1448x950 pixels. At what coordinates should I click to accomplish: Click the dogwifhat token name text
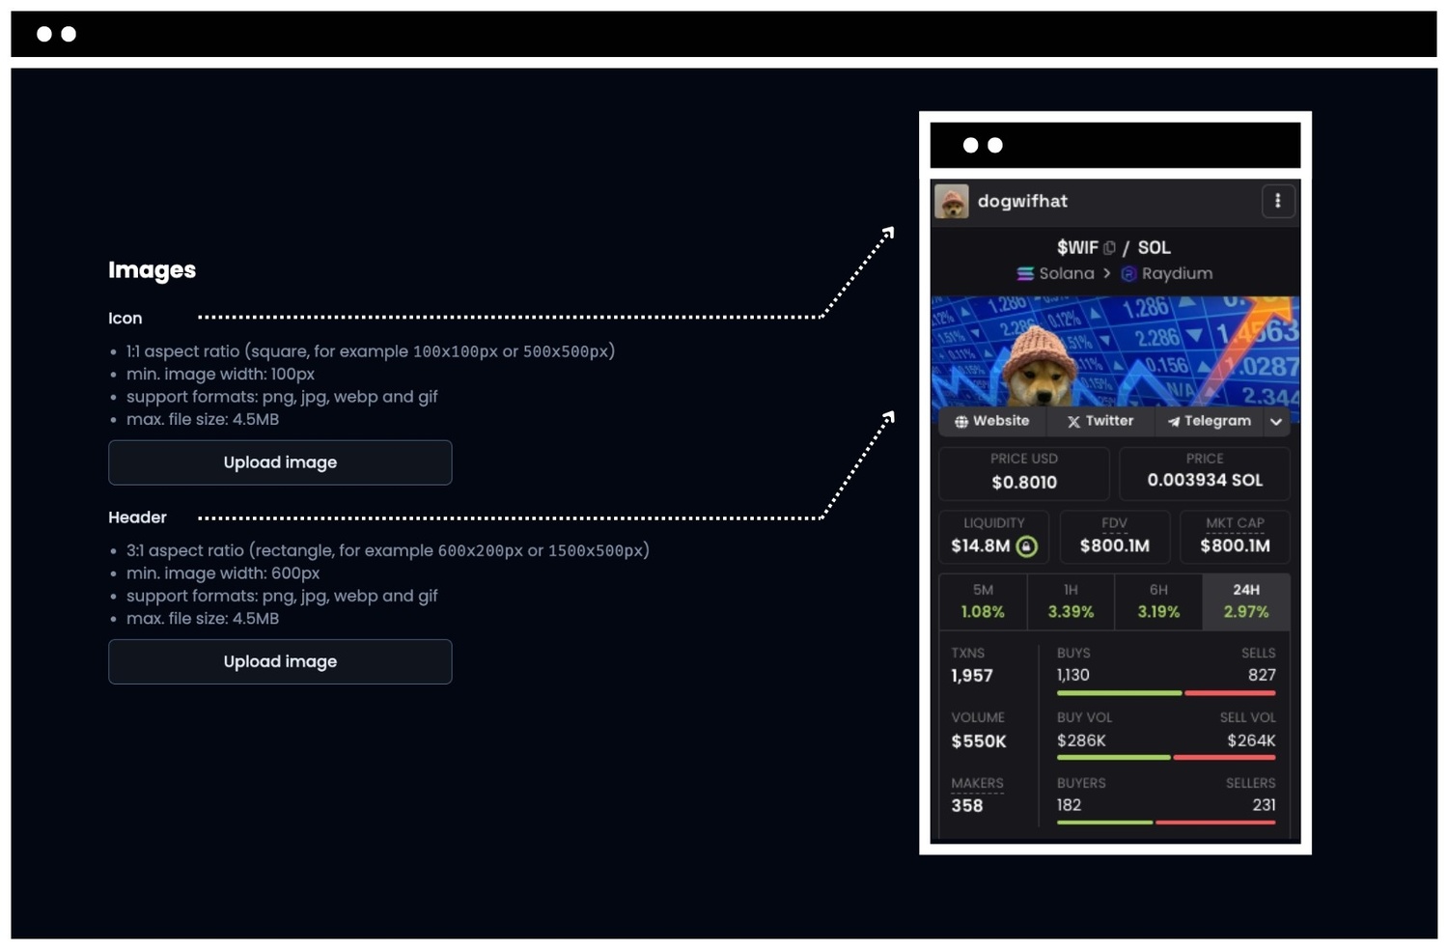click(x=1022, y=201)
